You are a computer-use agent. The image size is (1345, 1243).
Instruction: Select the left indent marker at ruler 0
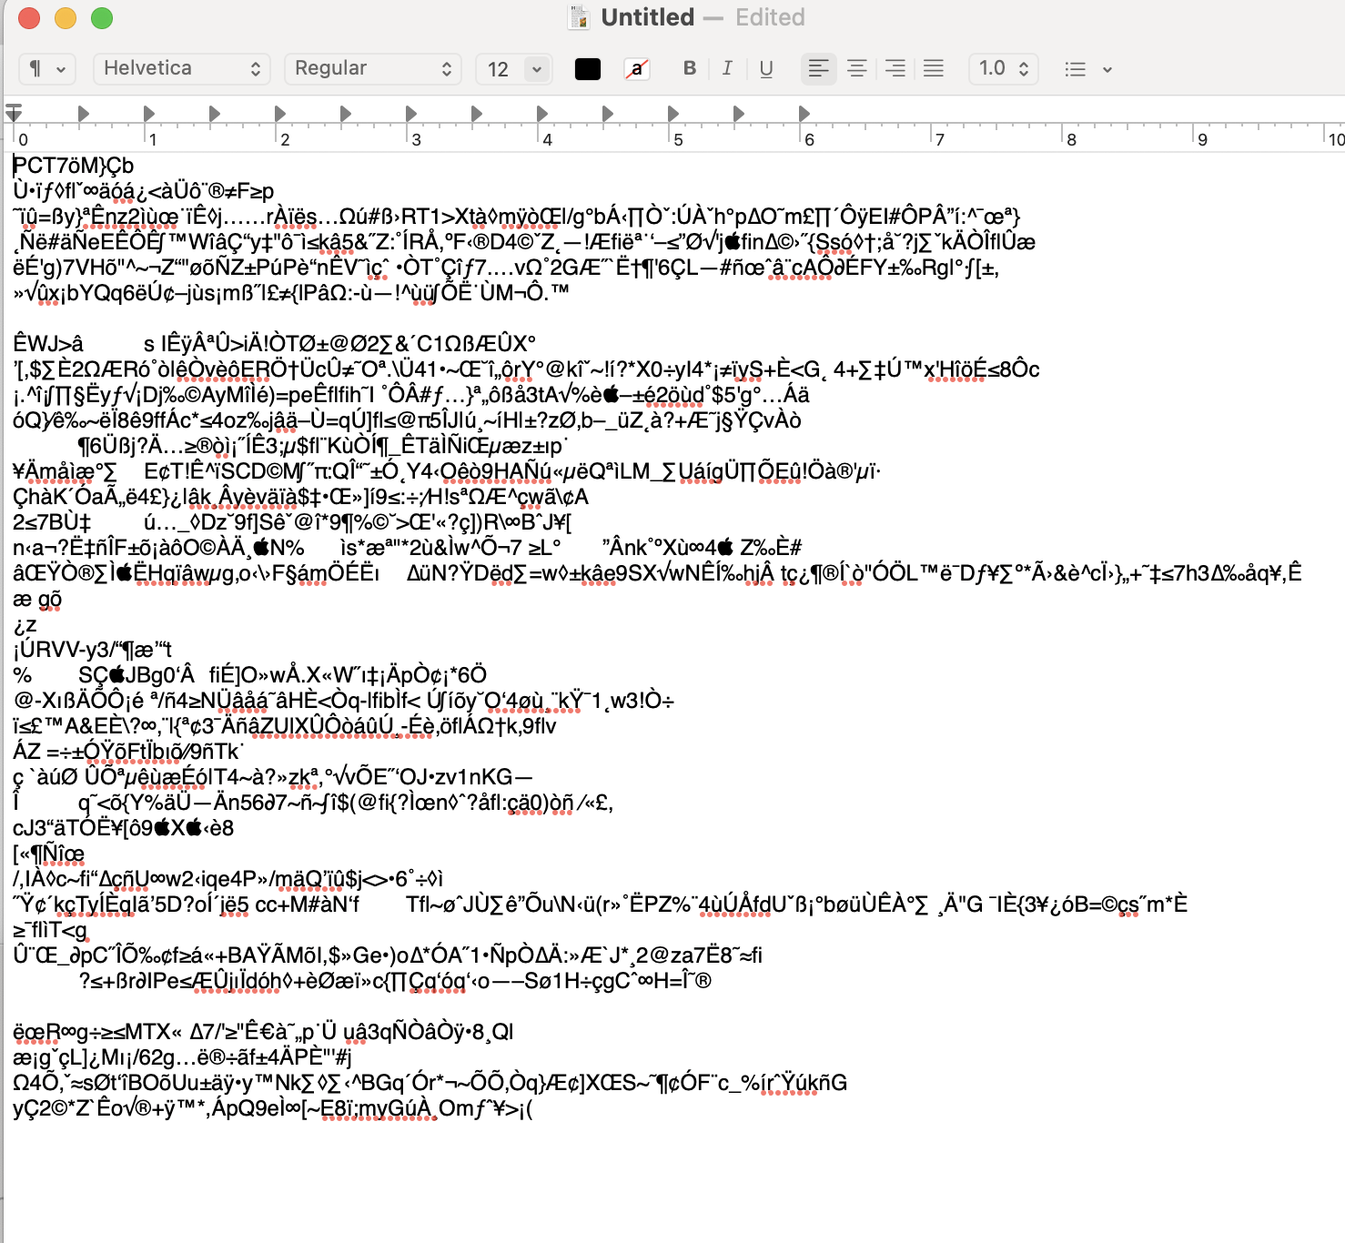pos(14,113)
